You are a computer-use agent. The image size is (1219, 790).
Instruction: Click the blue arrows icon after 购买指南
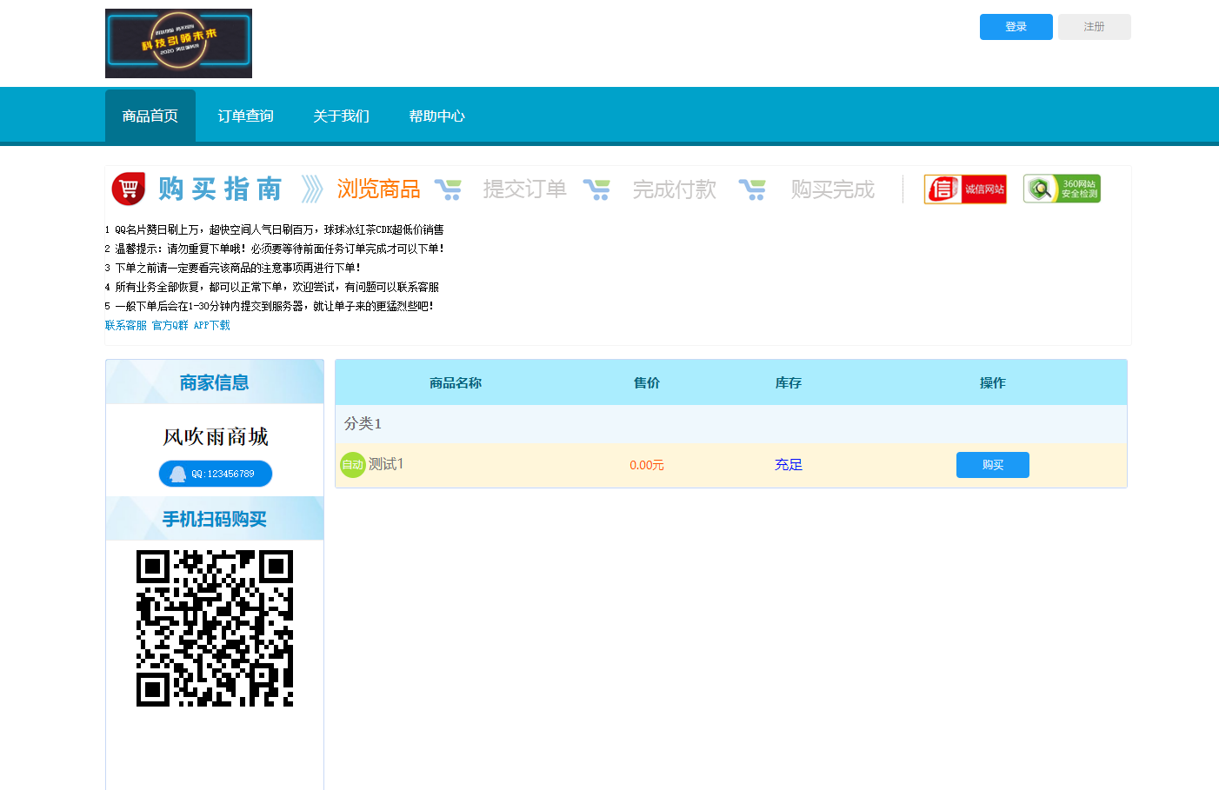312,188
